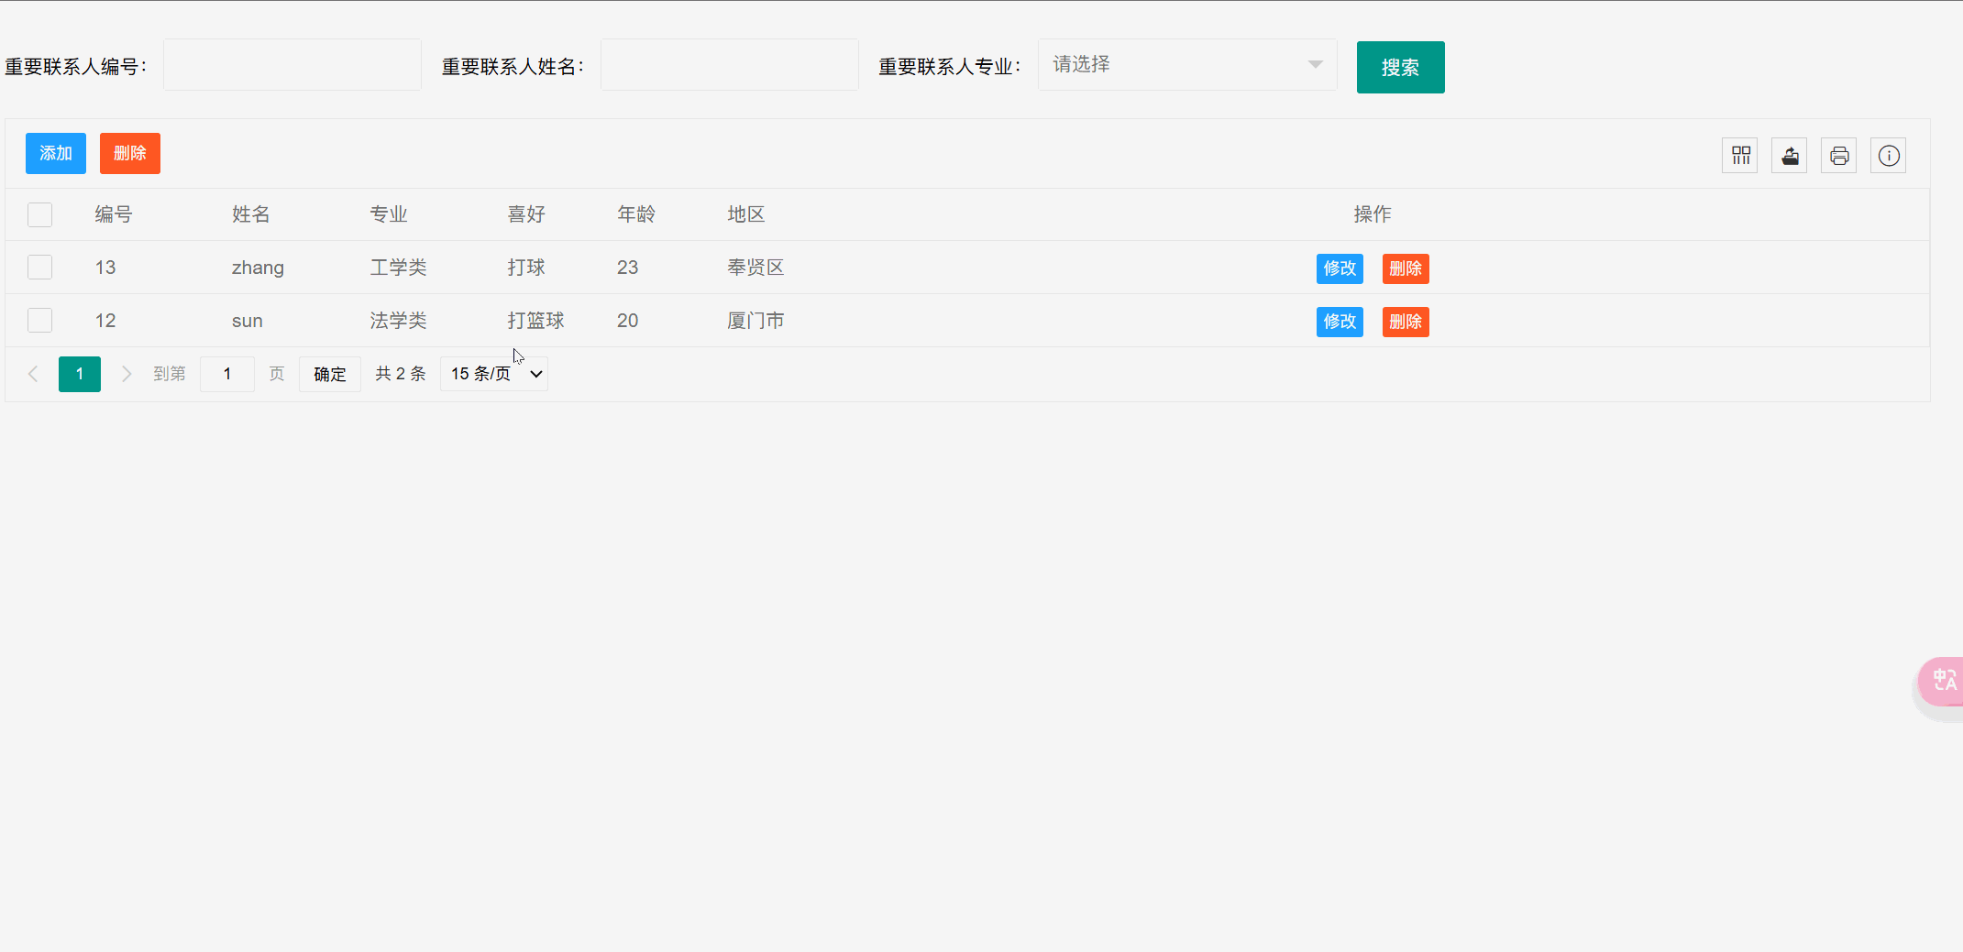
Task: Click the next page arrow
Action: pyautogui.click(x=126, y=374)
